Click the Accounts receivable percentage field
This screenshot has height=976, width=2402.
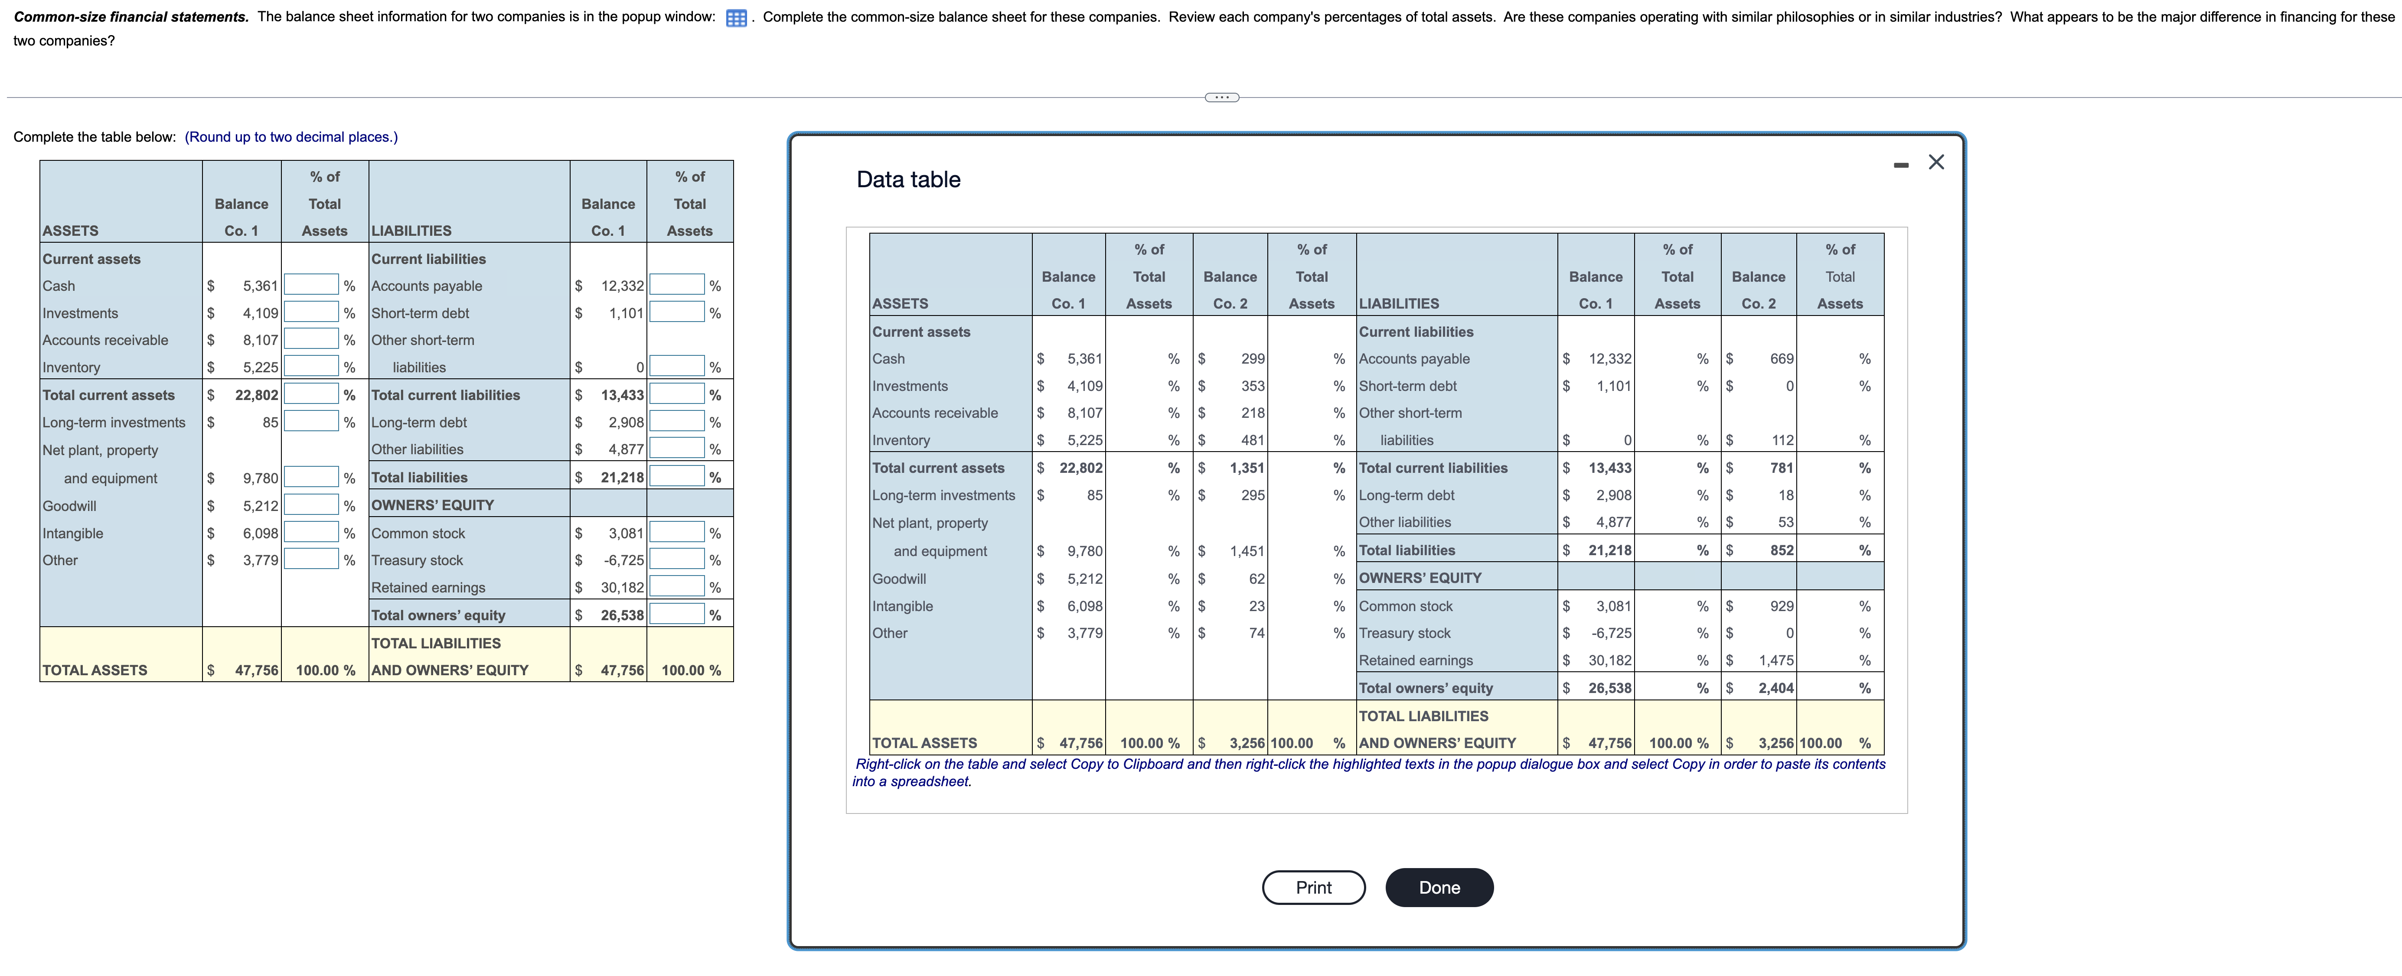(310, 339)
